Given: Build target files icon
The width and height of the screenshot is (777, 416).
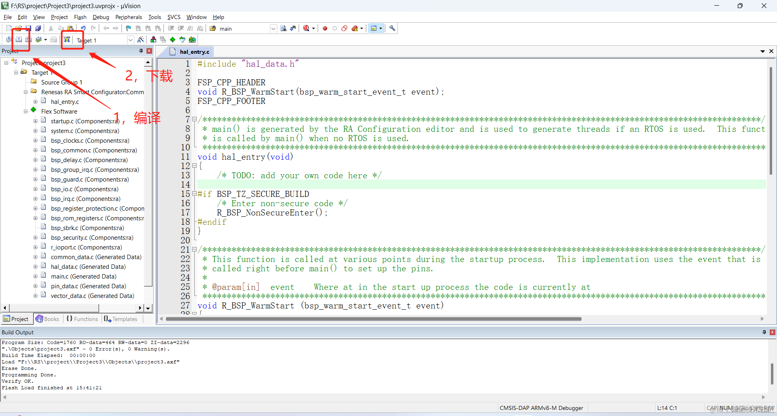Looking at the screenshot, I should [x=19, y=40].
